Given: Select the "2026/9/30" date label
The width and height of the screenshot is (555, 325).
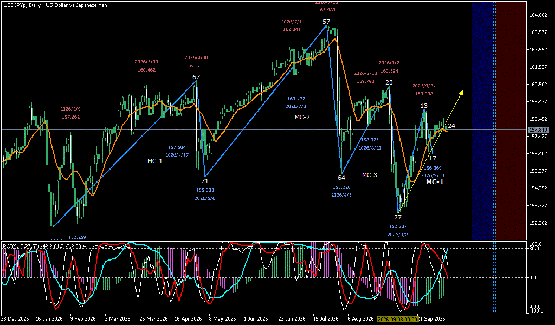Looking at the screenshot, I should click(x=433, y=175).
